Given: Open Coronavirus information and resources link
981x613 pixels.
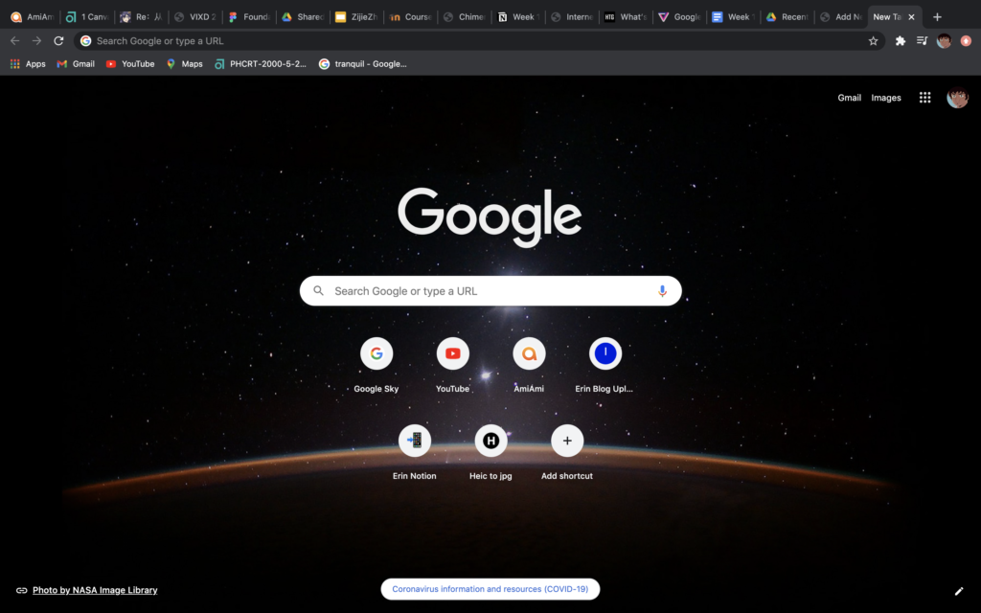Looking at the screenshot, I should click(490, 589).
